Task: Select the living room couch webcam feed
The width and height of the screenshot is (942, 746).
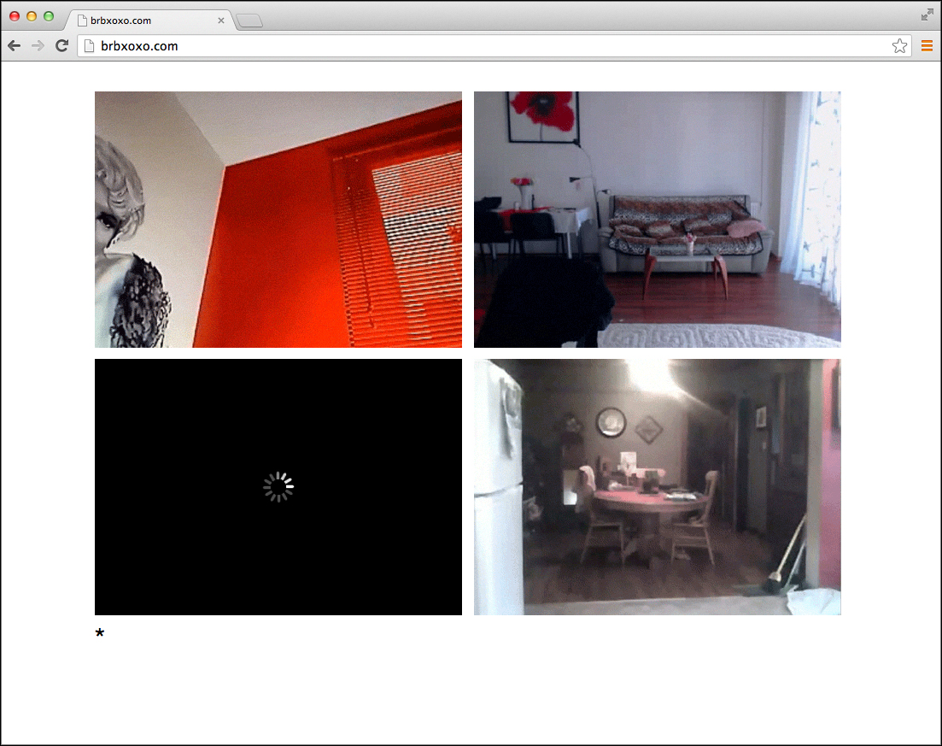Action: tap(657, 220)
